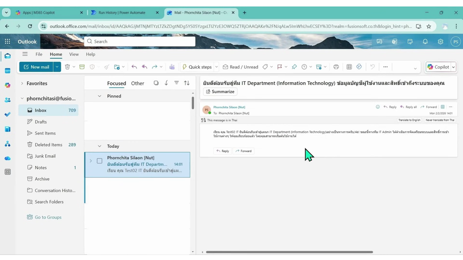Image resolution: width=463 pixels, height=260 pixels.
Task: Pin the message using pin icon
Action: 294,67
